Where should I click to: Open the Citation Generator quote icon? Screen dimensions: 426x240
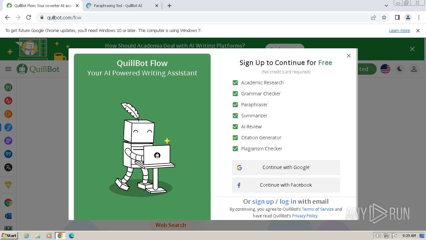[x=8, y=154]
